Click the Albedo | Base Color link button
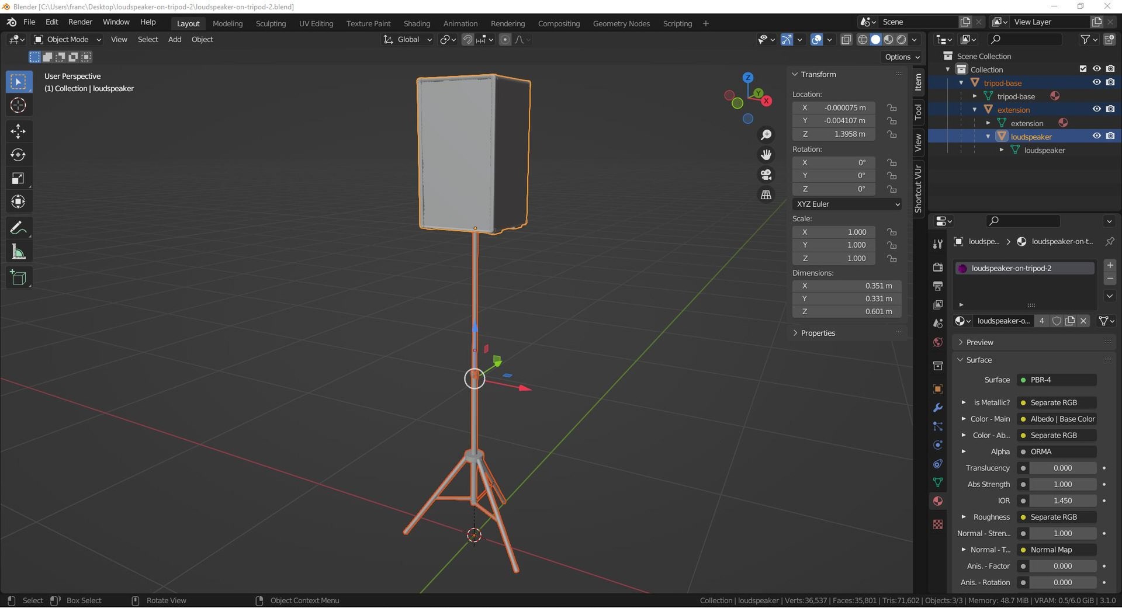Screen dimensions: 1122x608 (1057, 419)
